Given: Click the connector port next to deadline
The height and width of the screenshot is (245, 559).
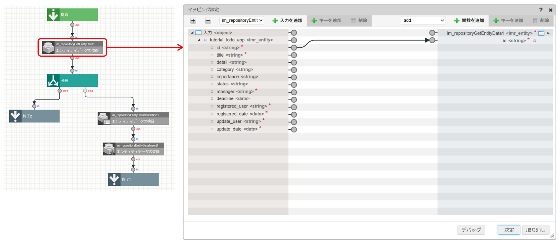Looking at the screenshot, I should tap(294, 99).
